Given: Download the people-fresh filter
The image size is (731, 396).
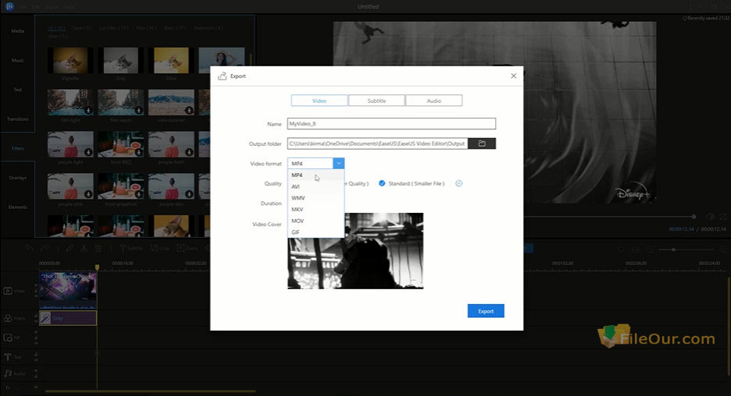Looking at the screenshot, I should click(x=189, y=152).
